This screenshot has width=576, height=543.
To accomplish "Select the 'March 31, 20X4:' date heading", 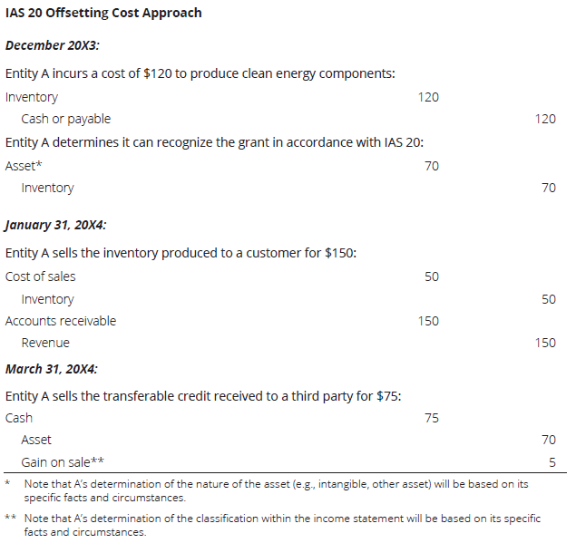I will coord(53,369).
